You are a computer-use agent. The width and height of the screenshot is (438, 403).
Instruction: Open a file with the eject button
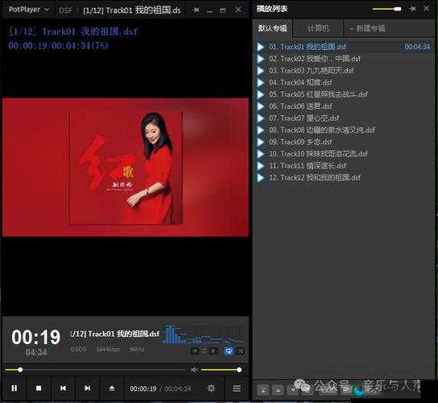[x=112, y=388]
